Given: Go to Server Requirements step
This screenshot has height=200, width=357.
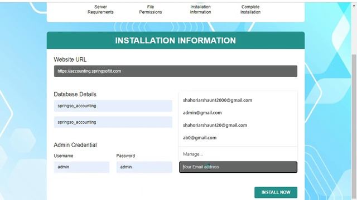Looking at the screenshot, I should (100, 9).
